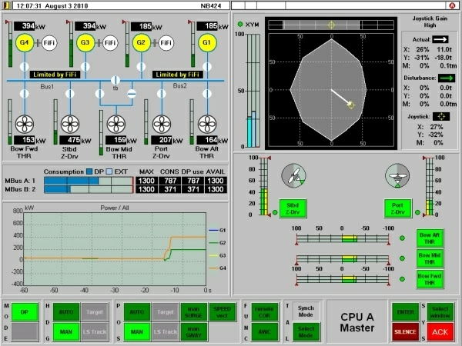Click the Bow Aft THR force slider

342,238
